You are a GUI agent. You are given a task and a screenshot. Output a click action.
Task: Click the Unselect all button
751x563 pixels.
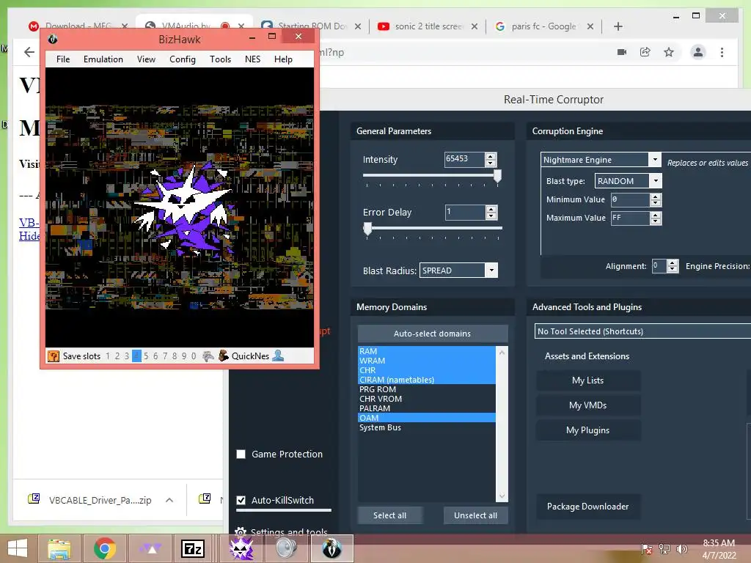(x=475, y=515)
